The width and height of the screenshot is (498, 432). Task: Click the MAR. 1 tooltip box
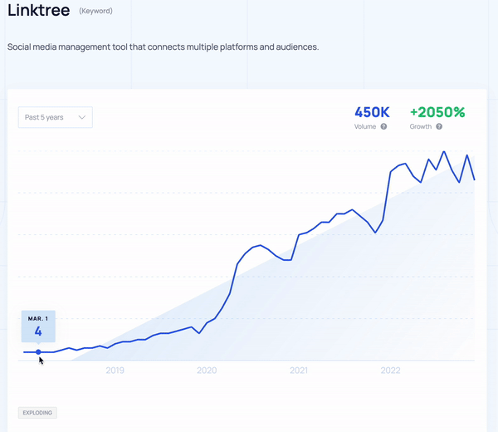[x=38, y=326]
